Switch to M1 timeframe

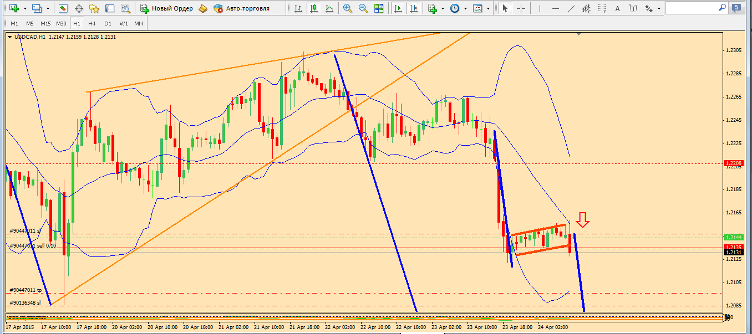point(14,23)
